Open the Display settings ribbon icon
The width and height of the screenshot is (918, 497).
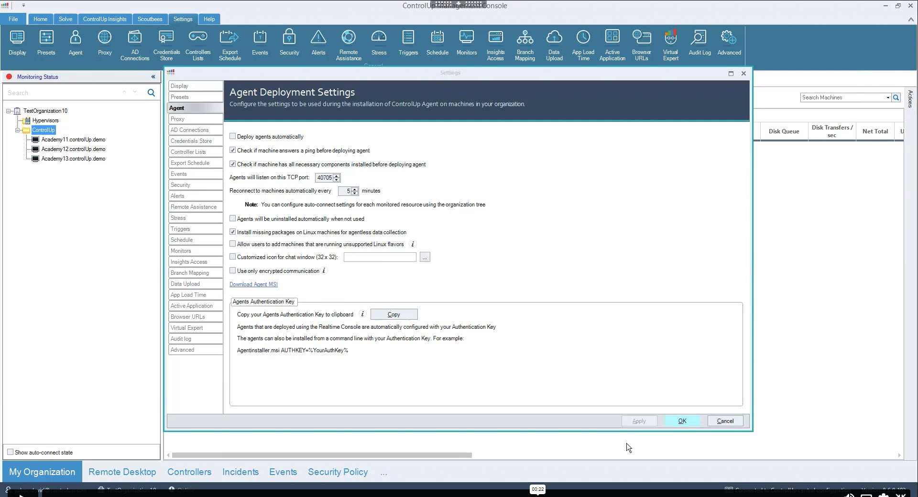(17, 43)
